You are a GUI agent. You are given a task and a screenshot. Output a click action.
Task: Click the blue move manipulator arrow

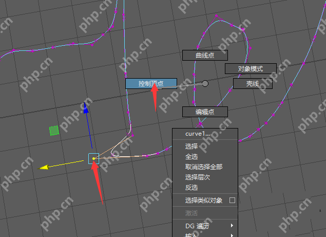(x=86, y=108)
